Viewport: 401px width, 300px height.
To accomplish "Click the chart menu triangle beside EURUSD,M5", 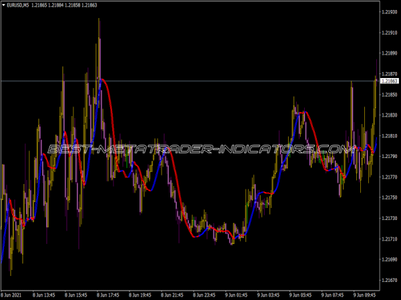I will point(4,5).
